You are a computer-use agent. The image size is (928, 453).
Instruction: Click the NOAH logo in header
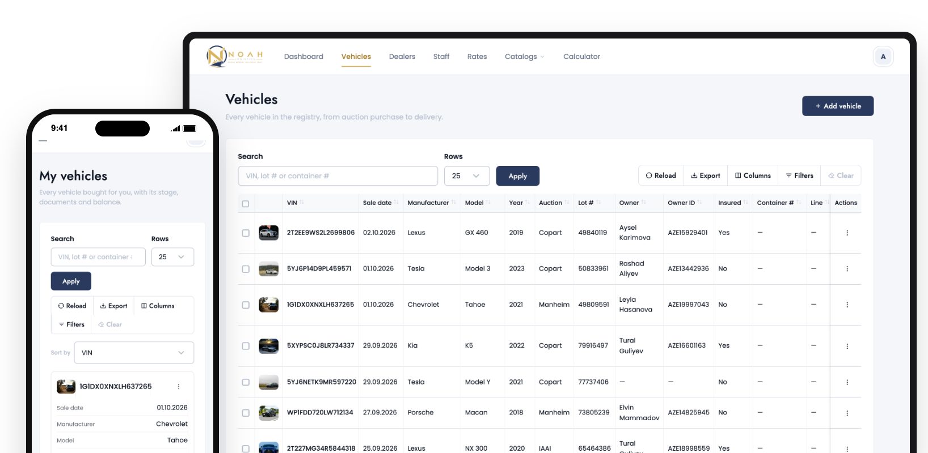click(x=235, y=56)
